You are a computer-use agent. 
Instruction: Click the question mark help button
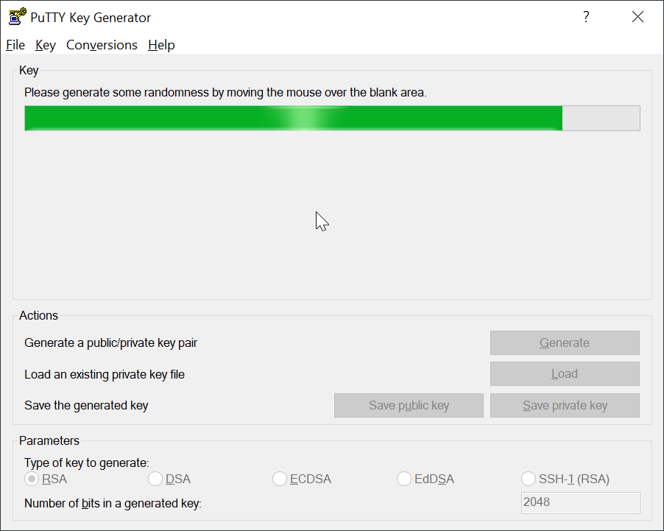click(586, 17)
